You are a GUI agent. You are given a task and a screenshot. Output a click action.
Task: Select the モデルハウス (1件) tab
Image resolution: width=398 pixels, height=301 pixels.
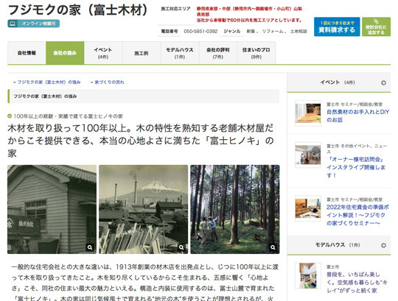pos(180,53)
